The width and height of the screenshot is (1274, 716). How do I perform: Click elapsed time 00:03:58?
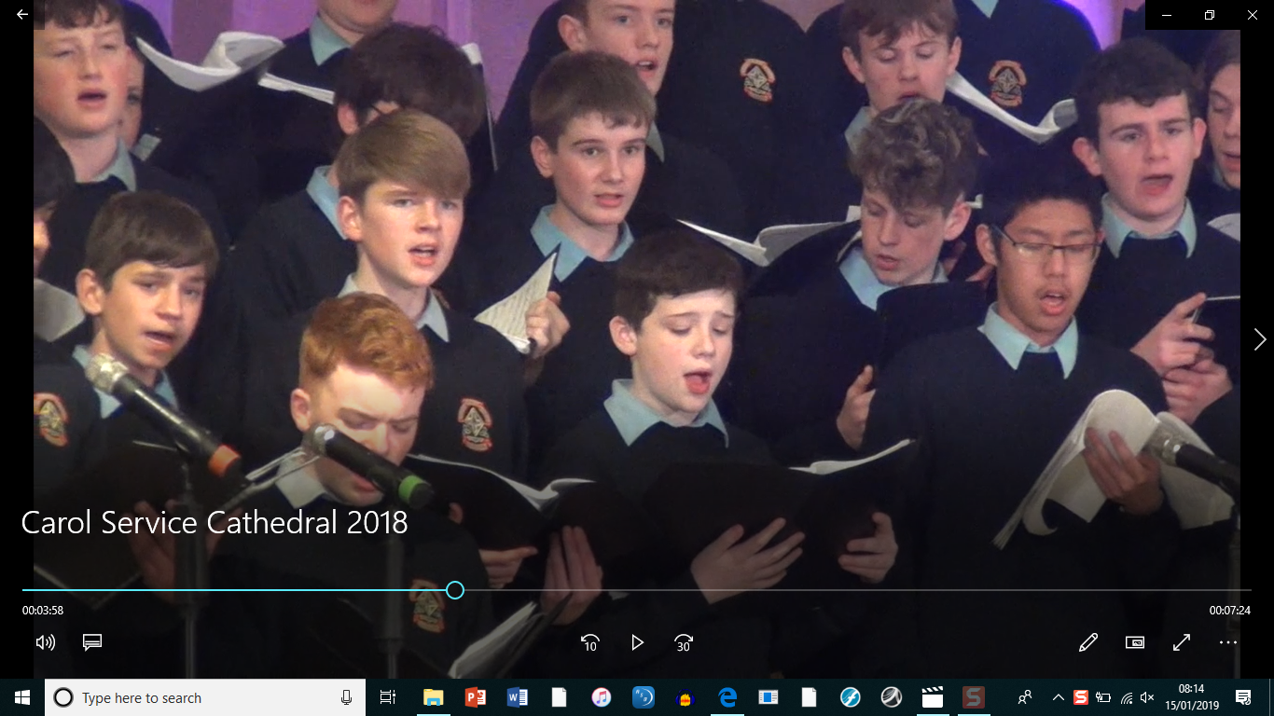43,611
